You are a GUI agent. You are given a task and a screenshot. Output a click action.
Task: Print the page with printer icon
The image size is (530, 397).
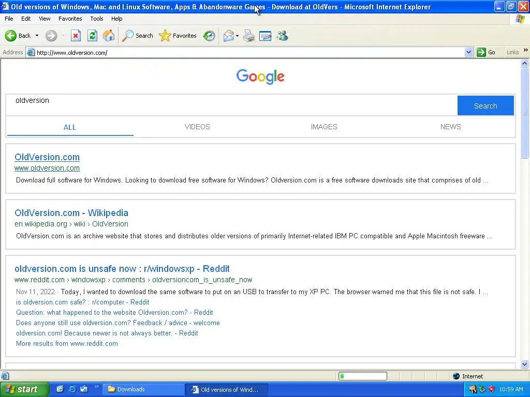click(x=249, y=36)
